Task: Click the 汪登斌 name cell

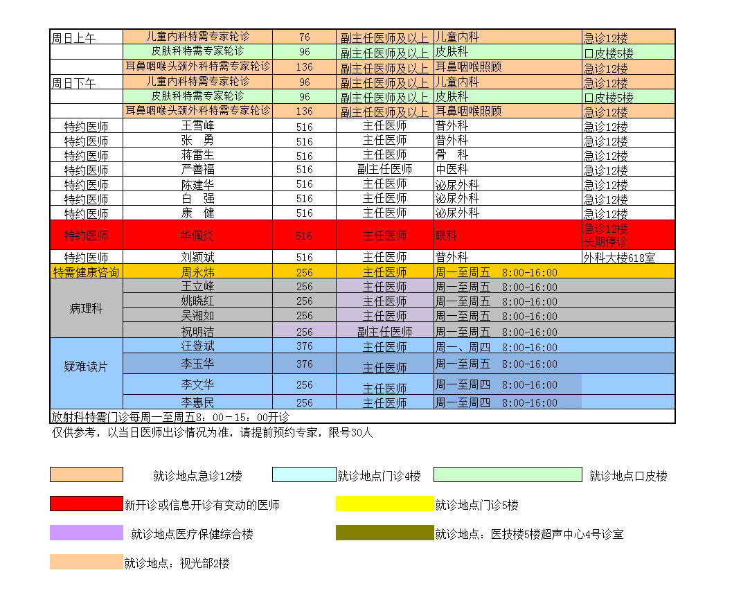Action: click(x=197, y=346)
